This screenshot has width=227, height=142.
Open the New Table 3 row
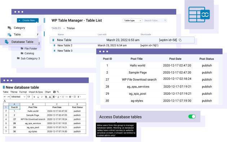click(x=65, y=51)
